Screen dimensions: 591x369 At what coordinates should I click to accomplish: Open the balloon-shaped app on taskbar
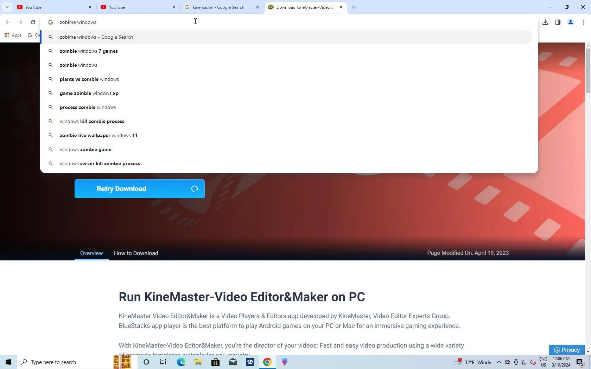[x=285, y=362]
